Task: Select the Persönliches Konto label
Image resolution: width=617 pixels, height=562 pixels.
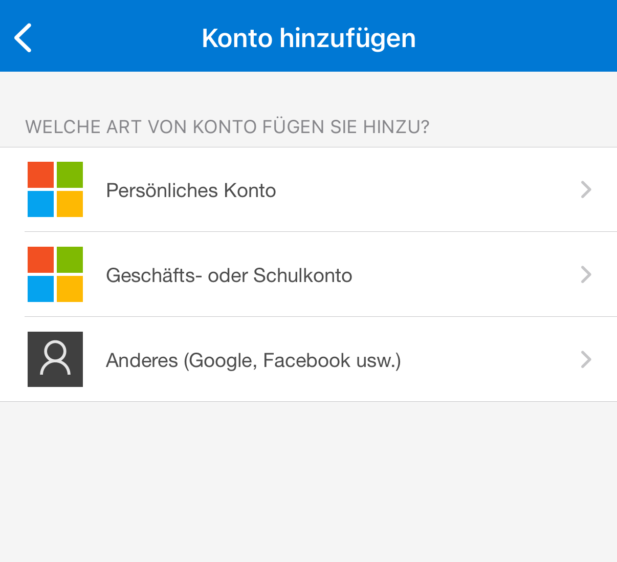Action: click(191, 190)
